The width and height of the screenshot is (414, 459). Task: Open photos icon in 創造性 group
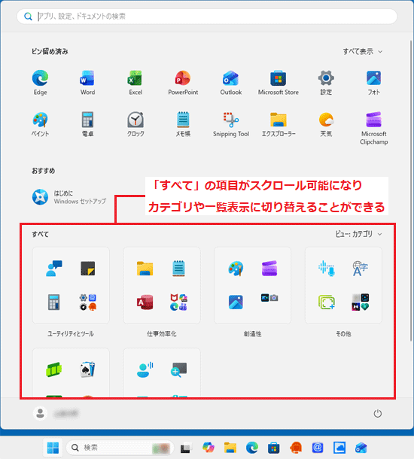[236, 302]
